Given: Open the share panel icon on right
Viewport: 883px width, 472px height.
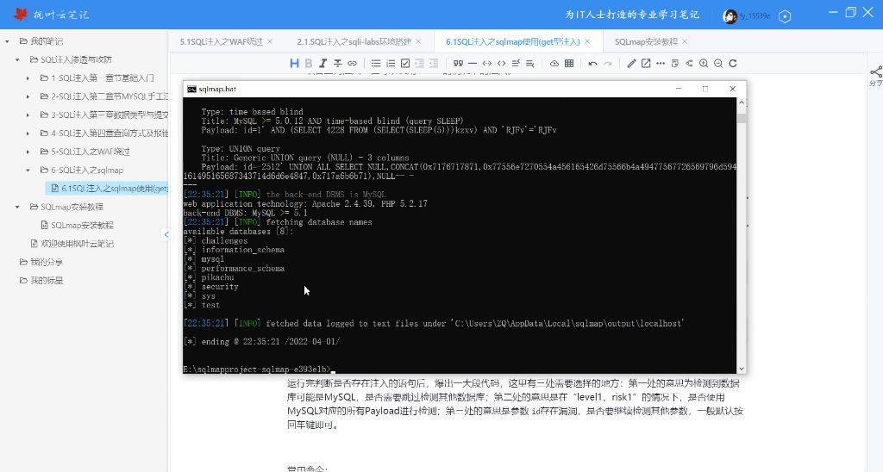Looking at the screenshot, I should [876, 72].
